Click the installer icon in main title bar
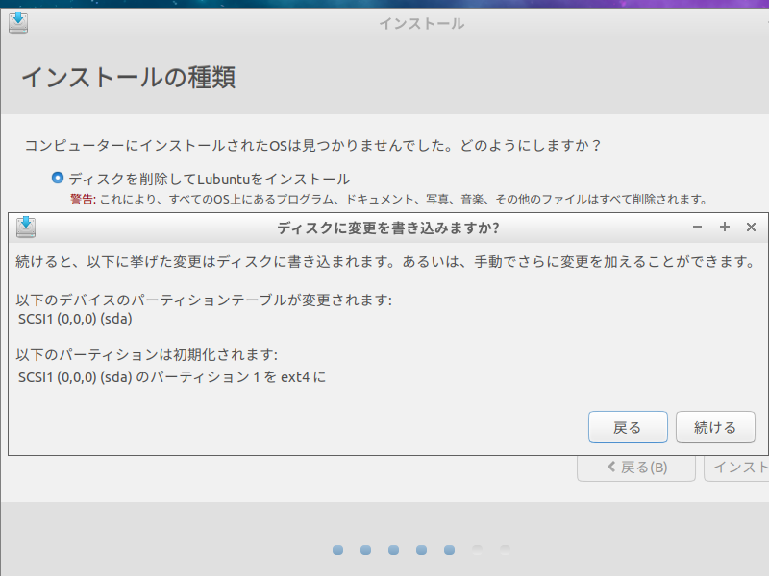This screenshot has height=576, width=769. (x=18, y=22)
